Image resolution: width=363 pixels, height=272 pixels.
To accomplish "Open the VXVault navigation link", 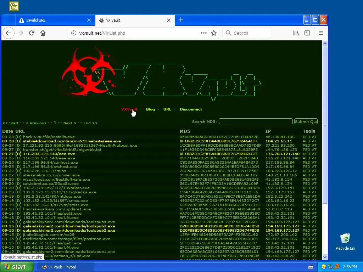I will (129, 109).
